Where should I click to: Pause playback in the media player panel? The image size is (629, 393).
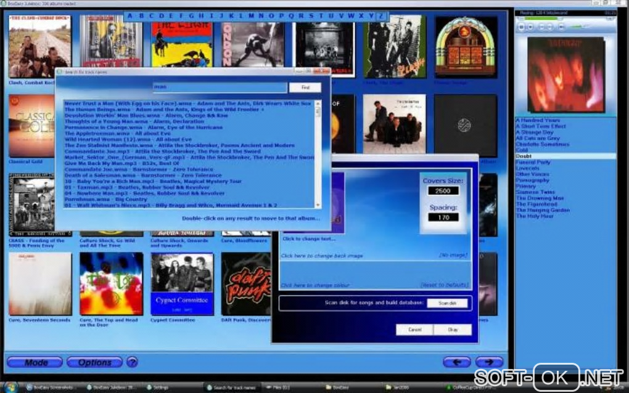coord(521,27)
